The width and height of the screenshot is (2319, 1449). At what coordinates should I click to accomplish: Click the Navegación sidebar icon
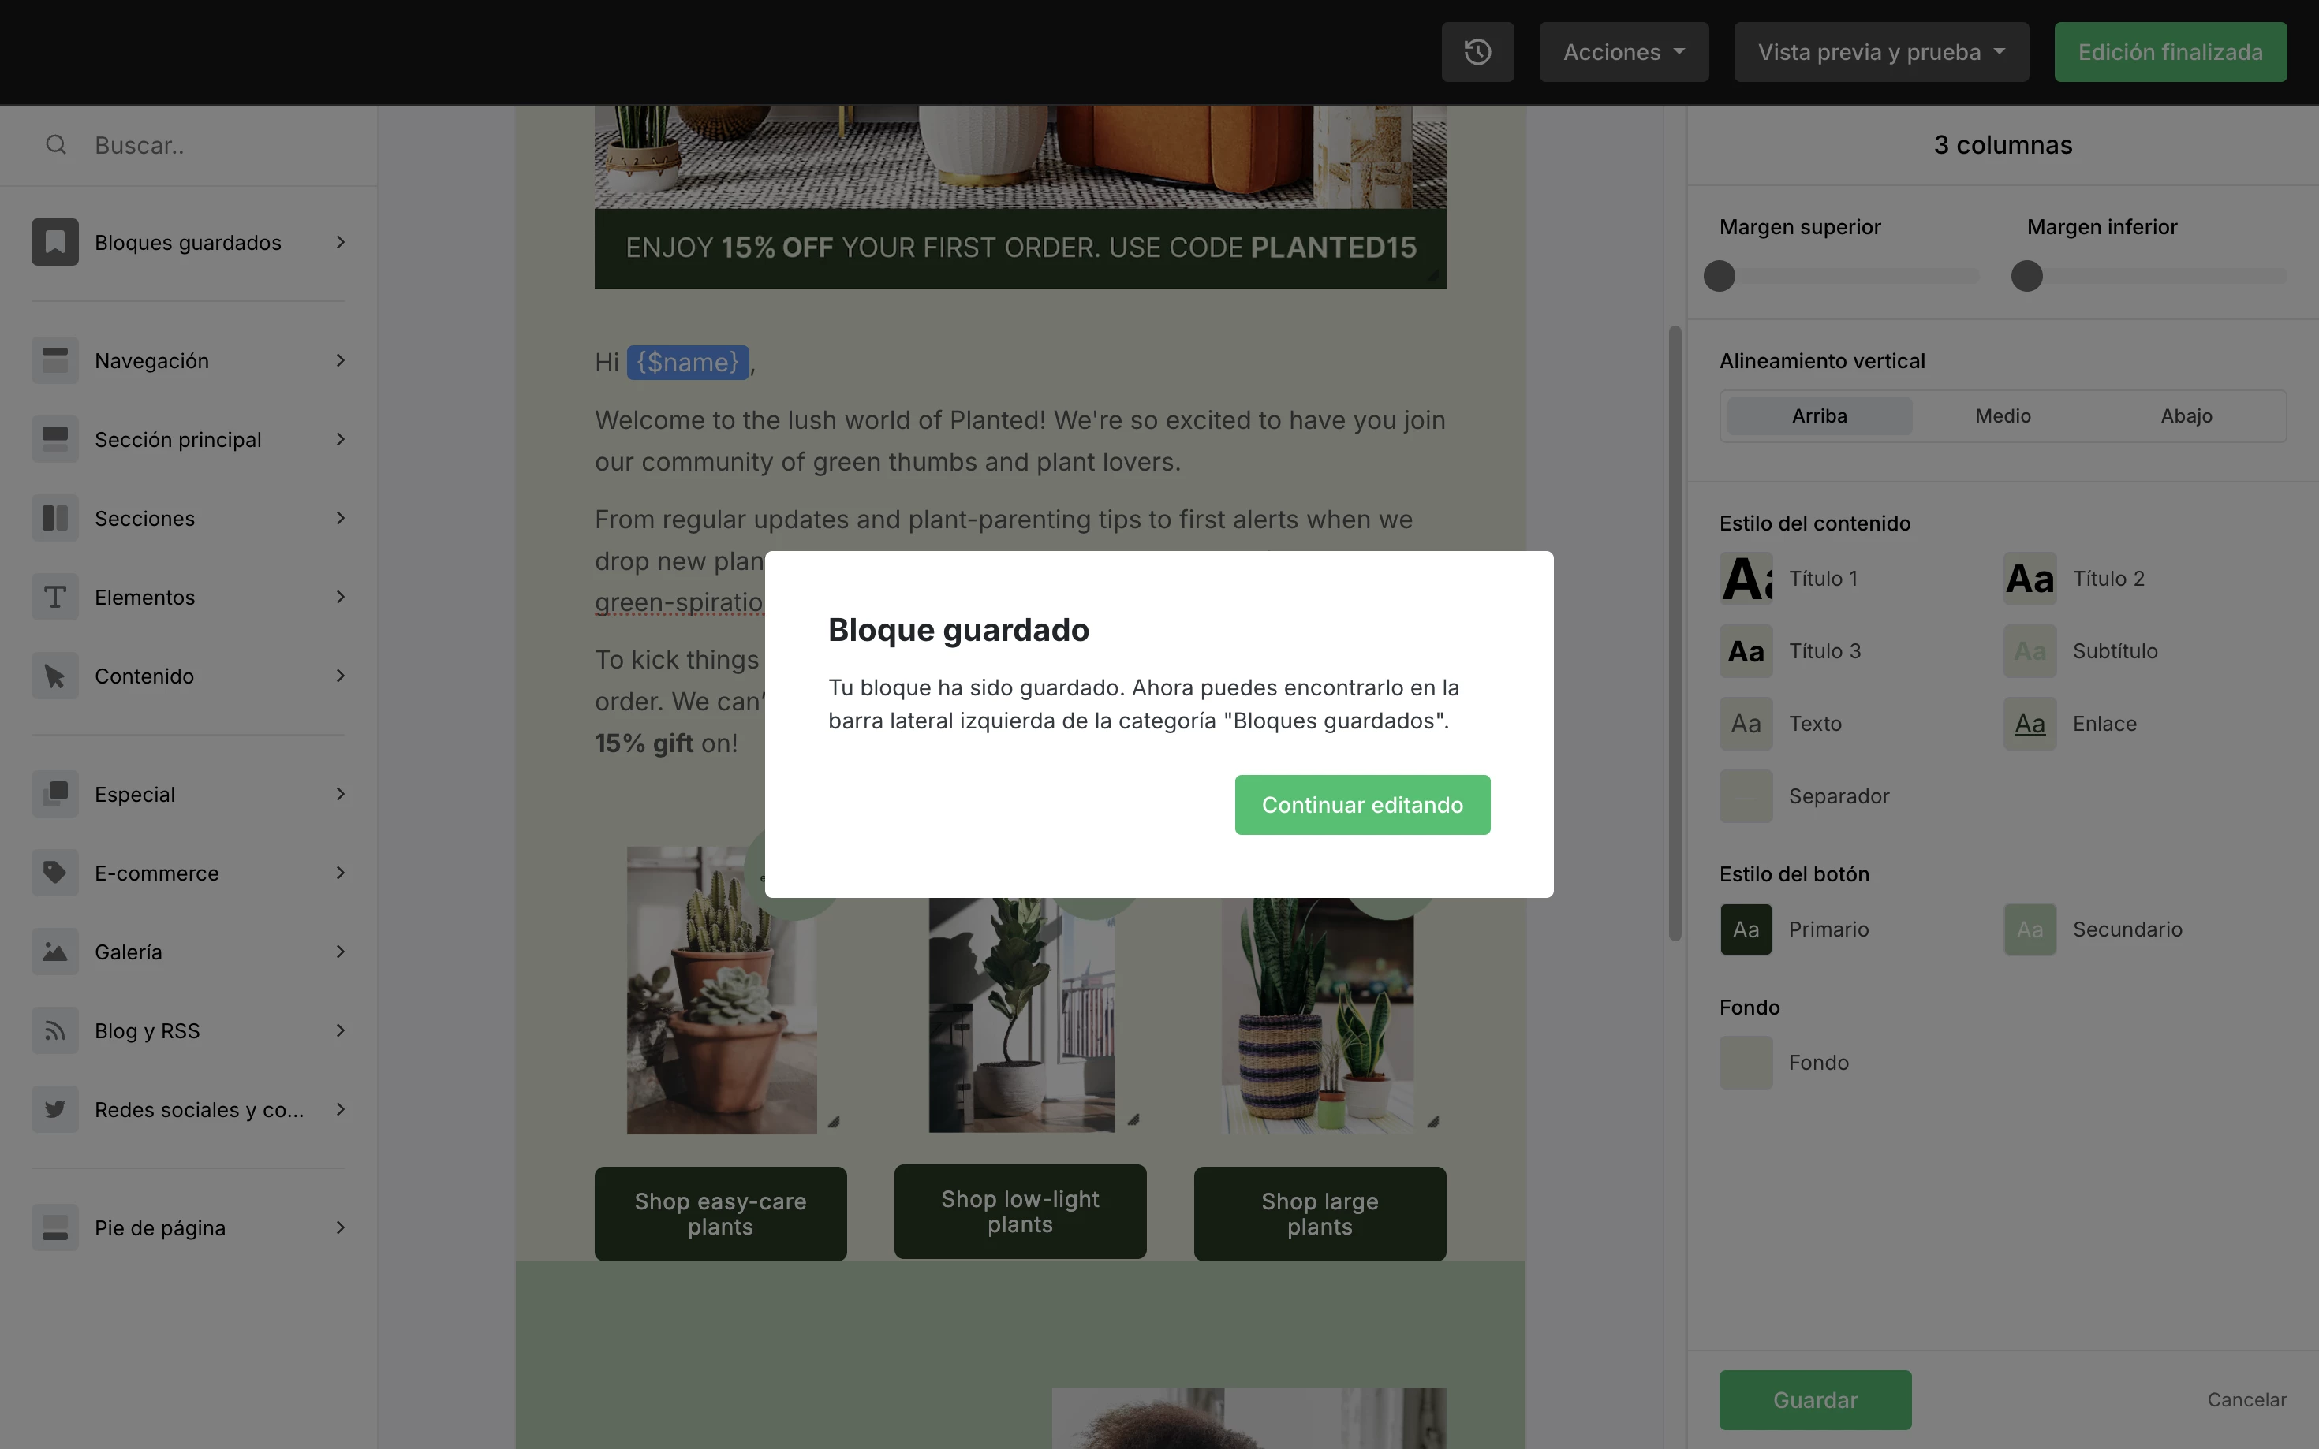click(x=54, y=360)
